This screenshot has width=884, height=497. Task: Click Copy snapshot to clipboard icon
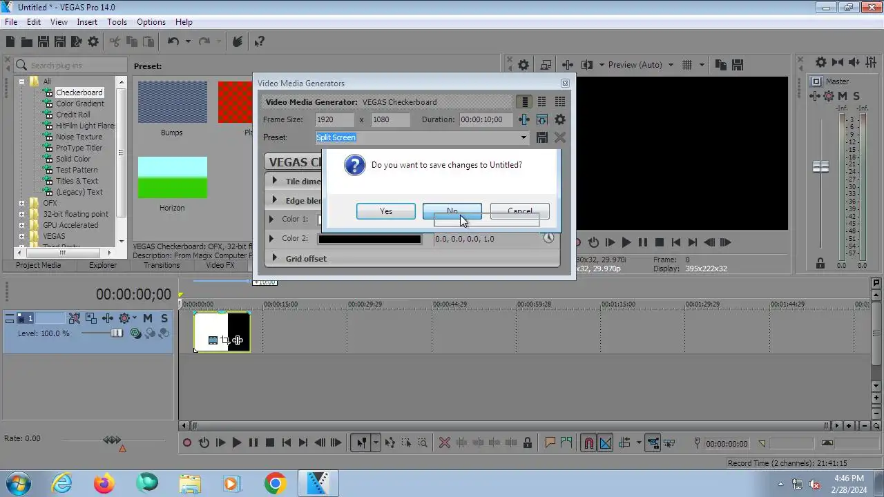click(720, 65)
